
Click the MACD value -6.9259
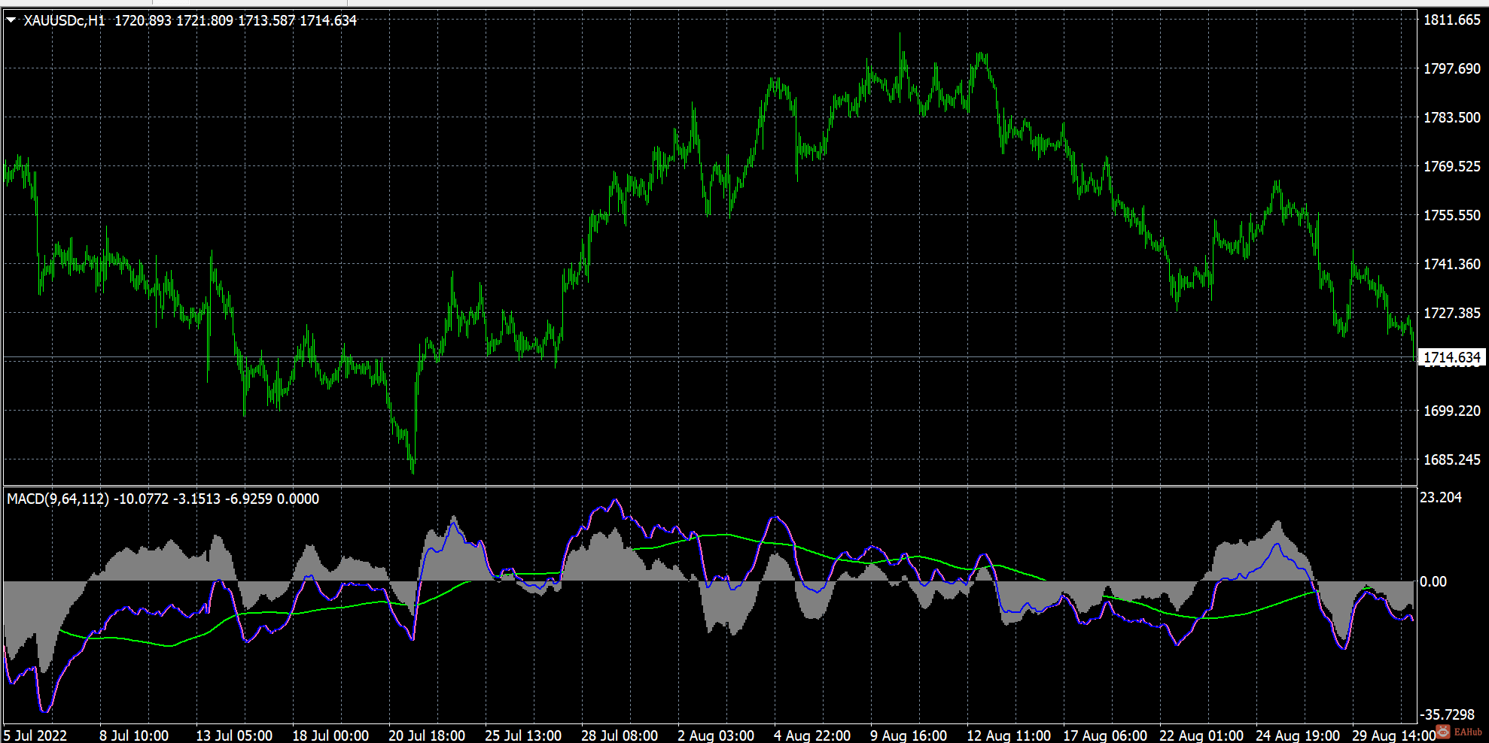[248, 499]
